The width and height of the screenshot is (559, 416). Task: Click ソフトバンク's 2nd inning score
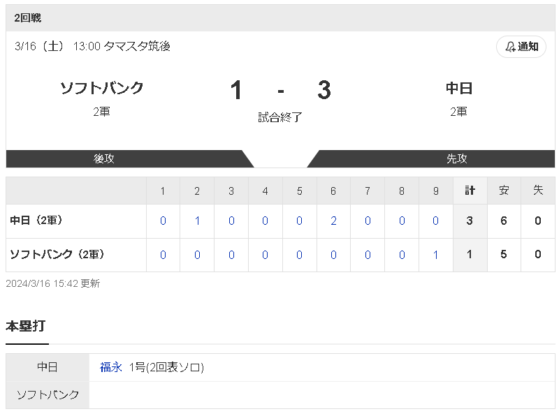click(197, 255)
